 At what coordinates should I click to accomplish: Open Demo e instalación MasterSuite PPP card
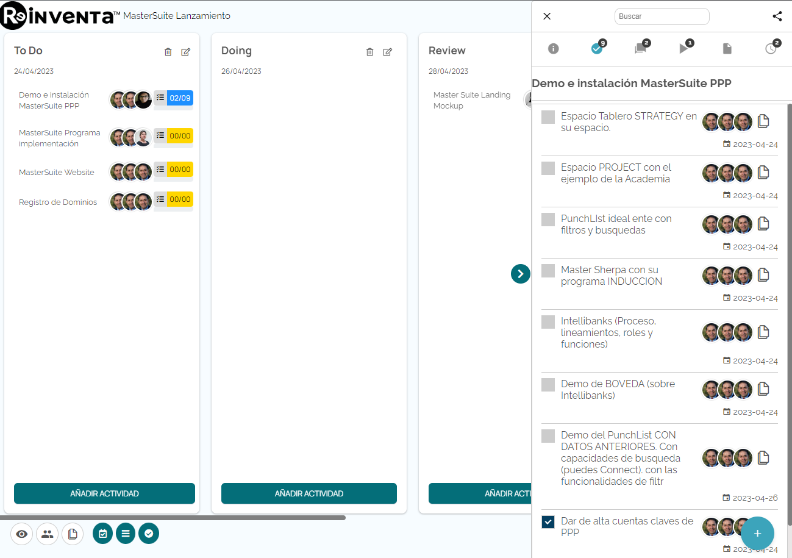click(54, 100)
